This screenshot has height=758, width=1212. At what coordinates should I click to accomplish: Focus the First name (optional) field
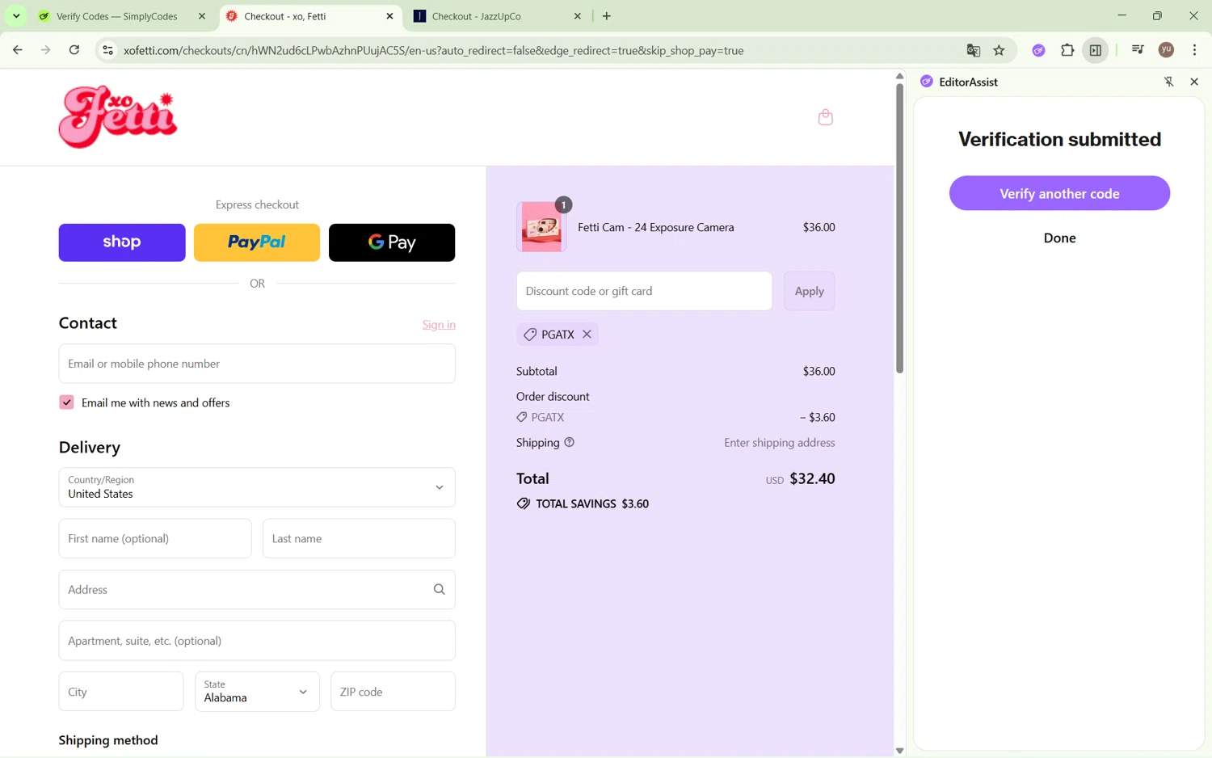155,538
